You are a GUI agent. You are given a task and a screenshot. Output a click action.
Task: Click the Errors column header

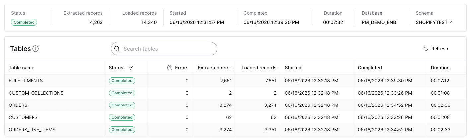pyautogui.click(x=182, y=68)
